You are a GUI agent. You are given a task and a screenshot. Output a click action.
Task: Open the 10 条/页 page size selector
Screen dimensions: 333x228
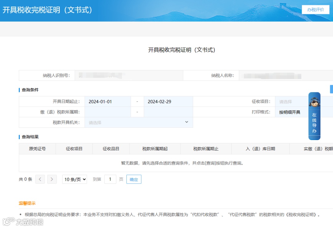coord(75,179)
